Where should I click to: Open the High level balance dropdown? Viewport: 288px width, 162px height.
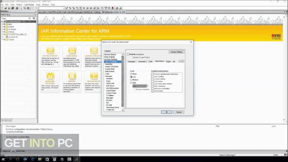click(x=139, y=86)
